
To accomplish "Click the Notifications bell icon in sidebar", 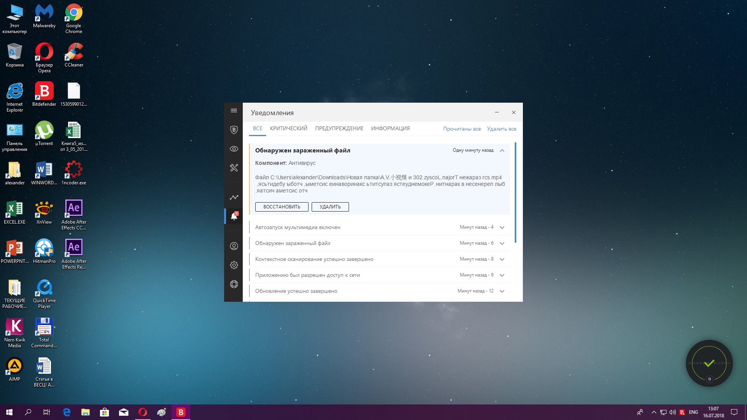I will (x=234, y=216).
